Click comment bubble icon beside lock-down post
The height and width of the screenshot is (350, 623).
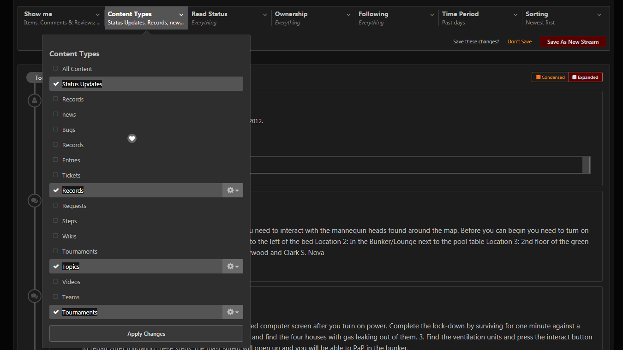point(35,296)
